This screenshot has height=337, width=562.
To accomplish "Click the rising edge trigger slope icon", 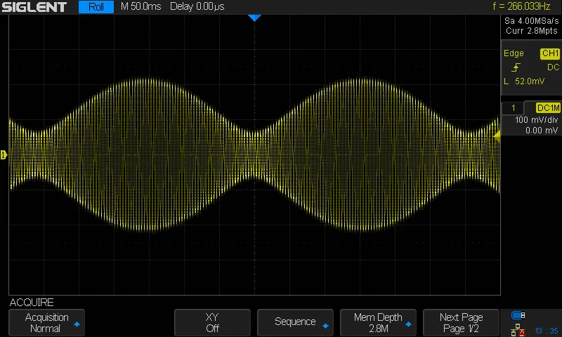I will click(x=516, y=67).
